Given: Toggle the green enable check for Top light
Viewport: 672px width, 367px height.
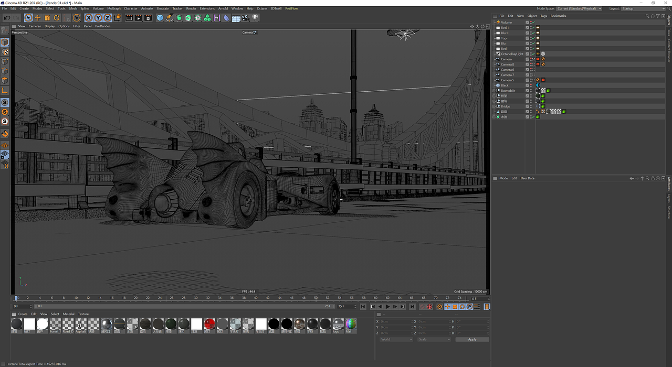Looking at the screenshot, I should click(532, 38).
